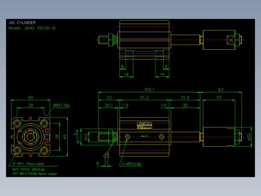Click the central hex nut in the end view
This screenshot has height=196, width=261.
(x=31, y=137)
